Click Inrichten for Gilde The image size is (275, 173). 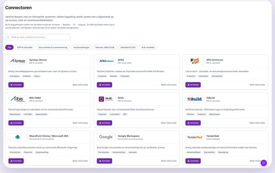click(104, 123)
